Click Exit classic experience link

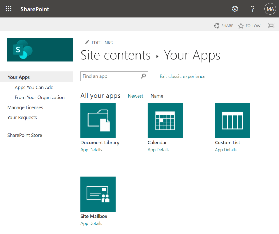(x=183, y=76)
